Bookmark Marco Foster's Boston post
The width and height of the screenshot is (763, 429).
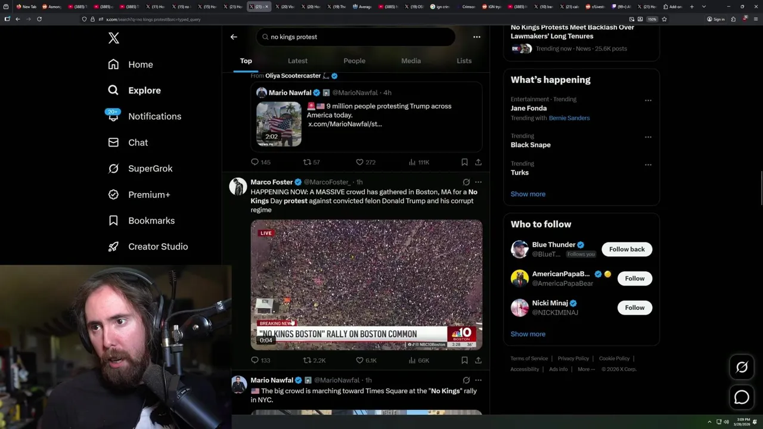[x=464, y=360]
